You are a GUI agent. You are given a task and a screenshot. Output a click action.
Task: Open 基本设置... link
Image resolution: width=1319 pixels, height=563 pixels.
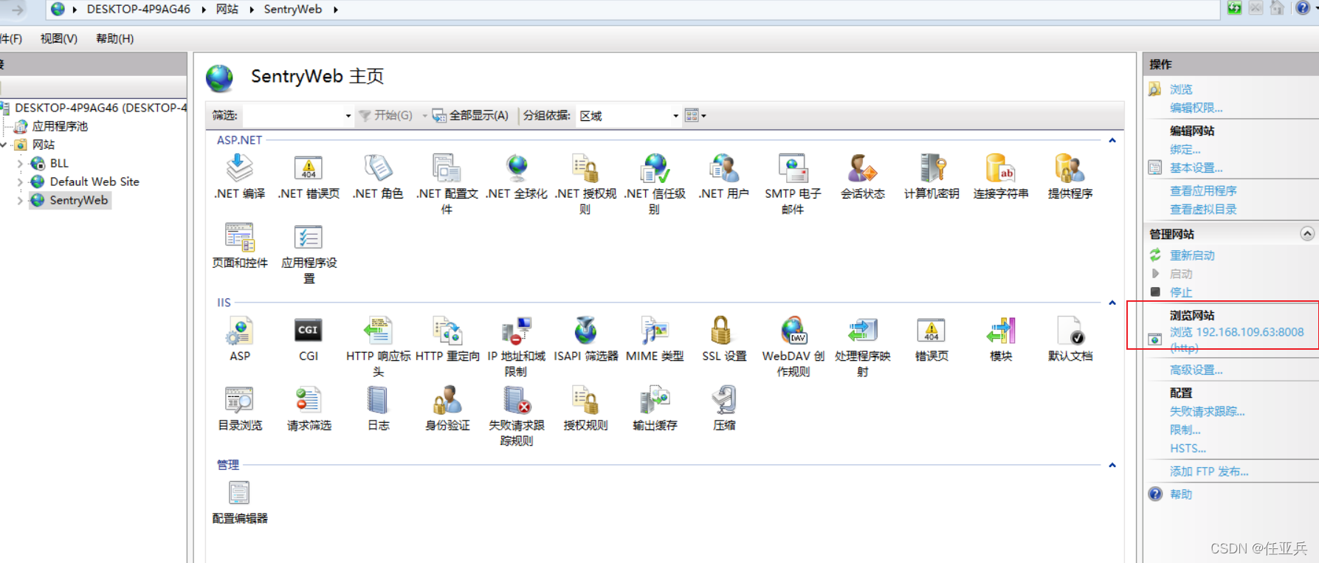click(x=1196, y=167)
